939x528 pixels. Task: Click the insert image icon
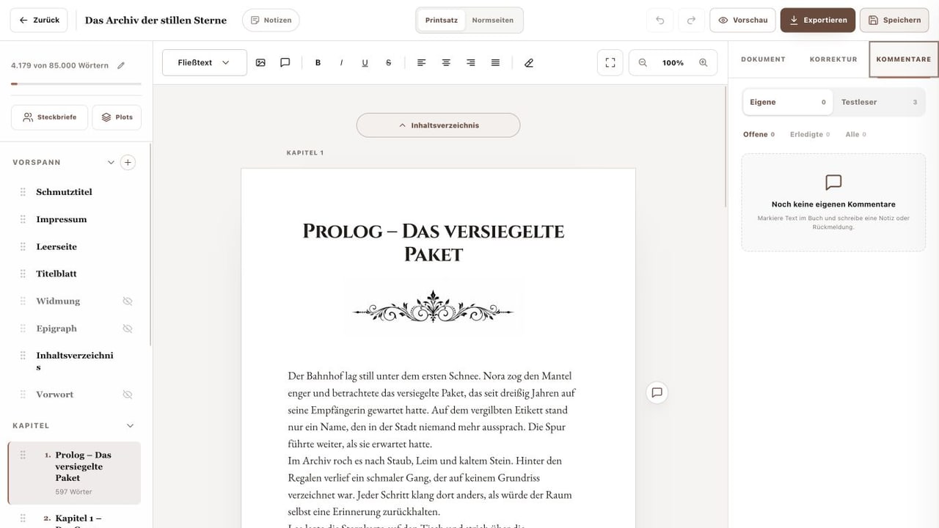[x=260, y=63]
